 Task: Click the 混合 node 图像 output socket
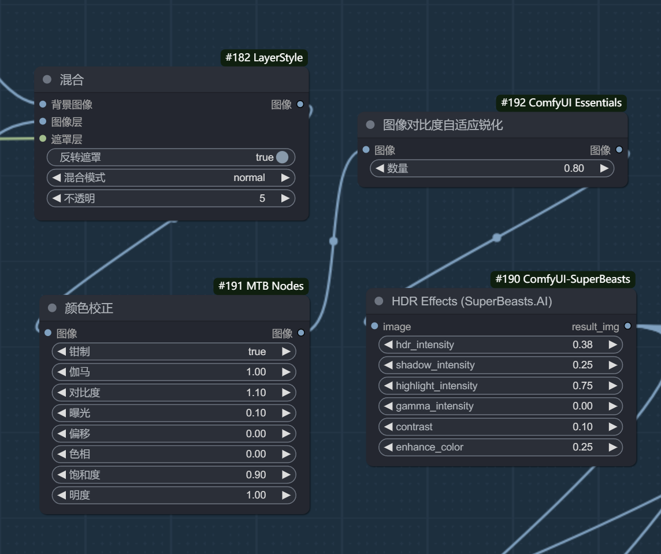click(x=300, y=104)
